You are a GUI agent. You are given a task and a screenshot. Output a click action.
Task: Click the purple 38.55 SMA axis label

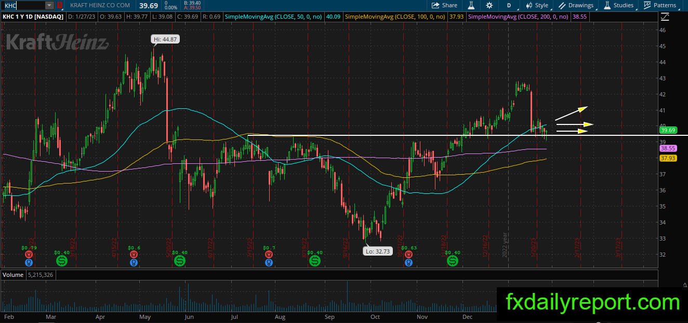coord(668,148)
